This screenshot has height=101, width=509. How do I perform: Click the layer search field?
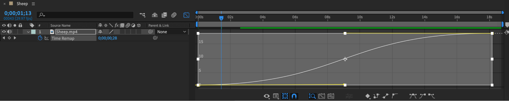pos(85,15)
